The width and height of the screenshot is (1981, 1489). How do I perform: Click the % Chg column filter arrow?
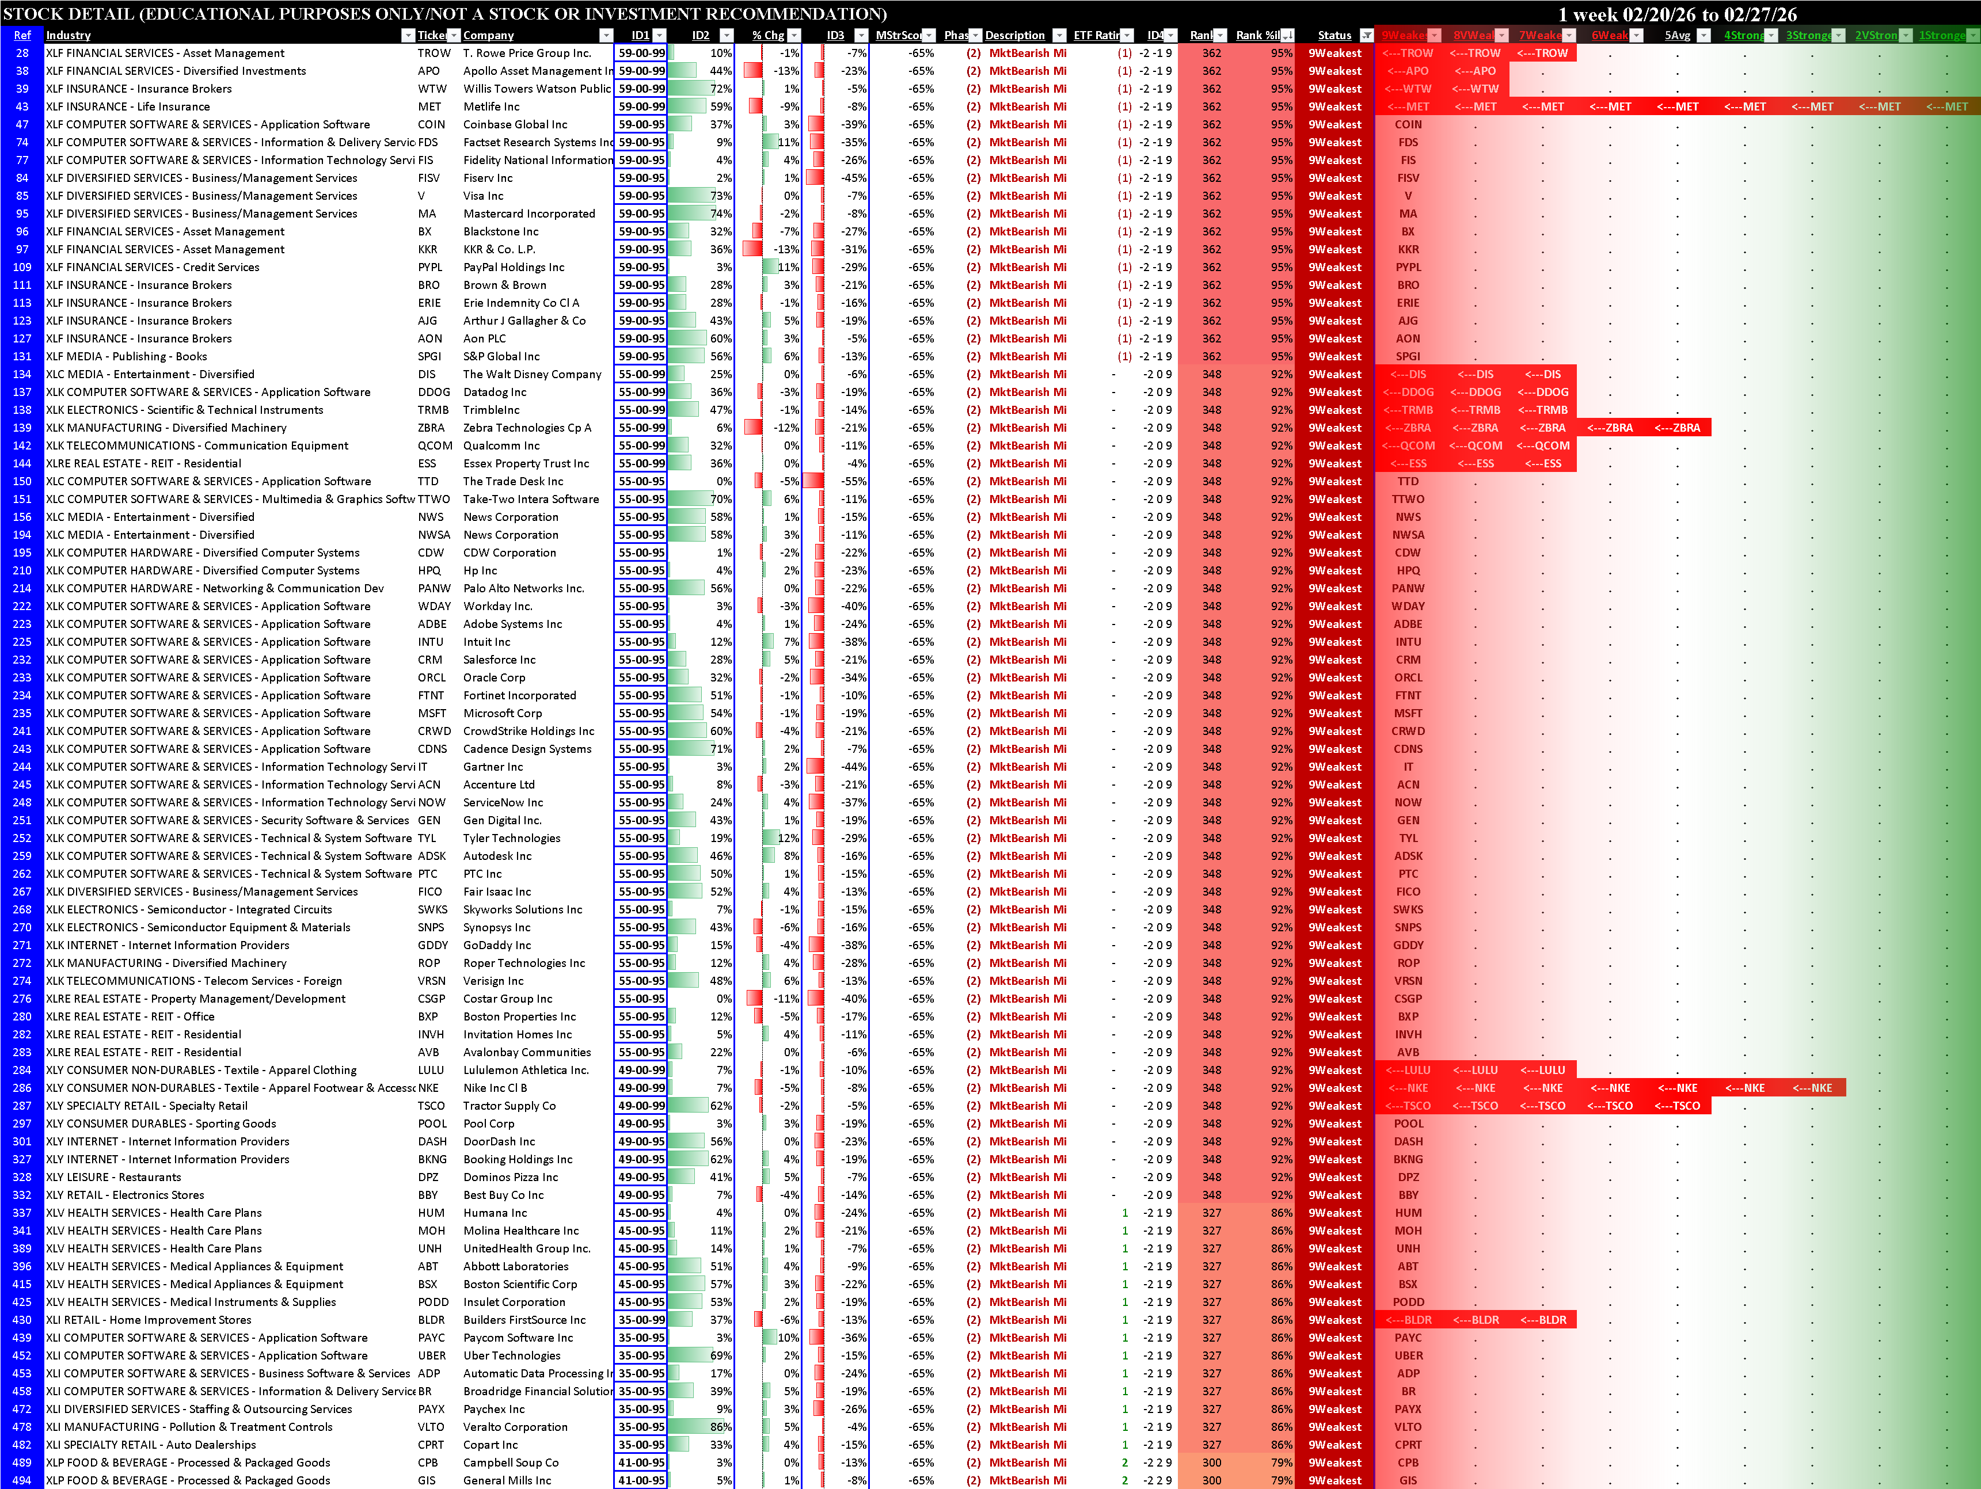[x=793, y=36]
